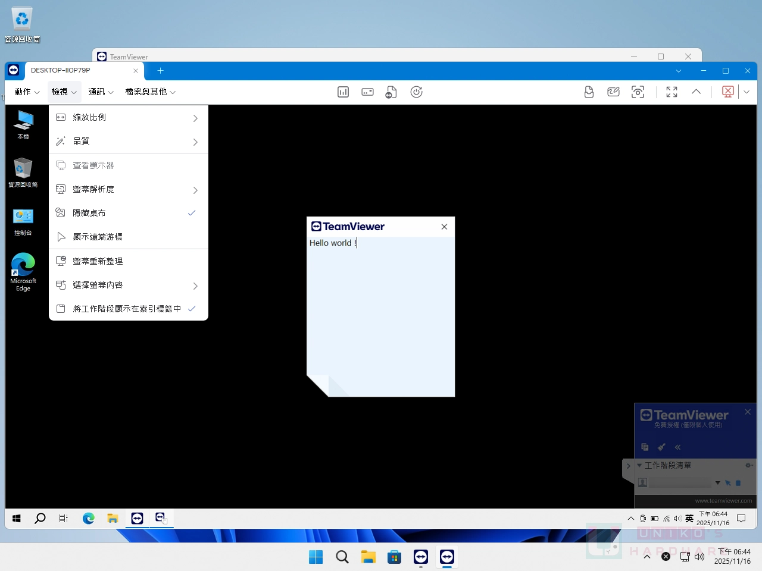Click the file transfer icon in toolbar
762x571 pixels.
click(391, 92)
